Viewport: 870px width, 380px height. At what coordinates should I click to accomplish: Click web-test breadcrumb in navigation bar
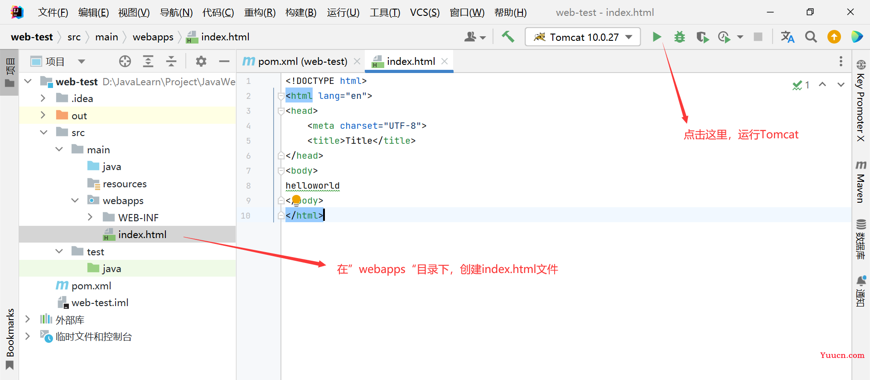coord(32,37)
